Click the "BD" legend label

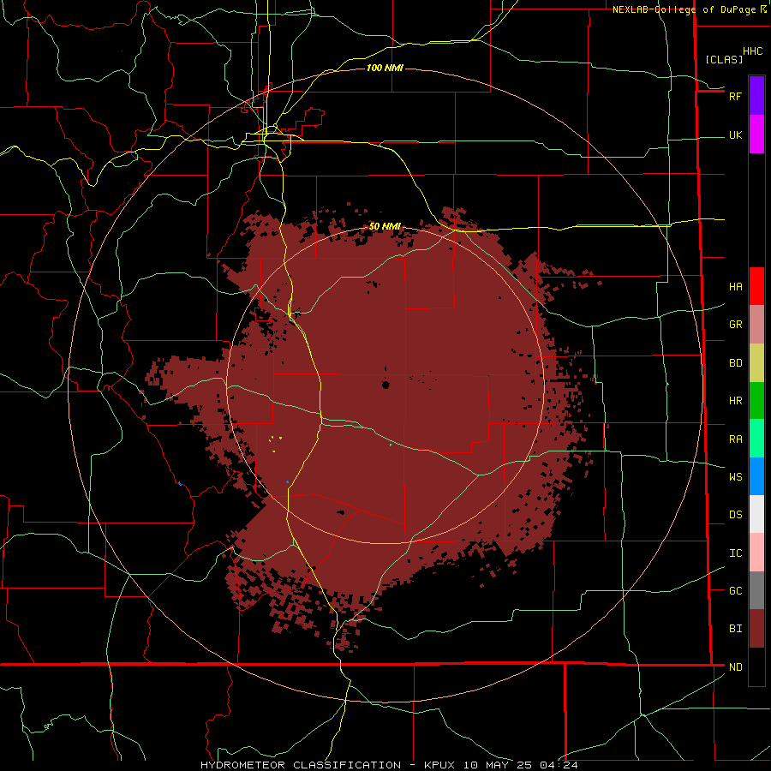[735, 363]
